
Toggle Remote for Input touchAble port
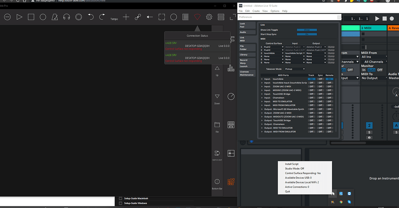329,79
